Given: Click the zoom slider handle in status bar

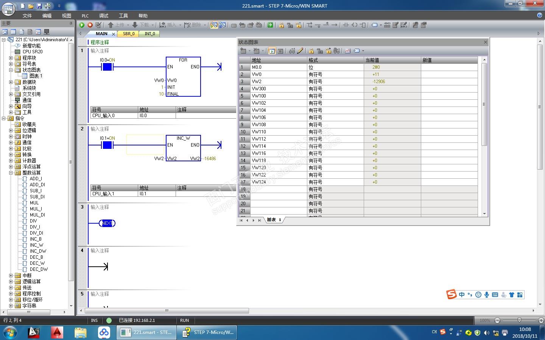Looking at the screenshot, I should click(x=519, y=320).
